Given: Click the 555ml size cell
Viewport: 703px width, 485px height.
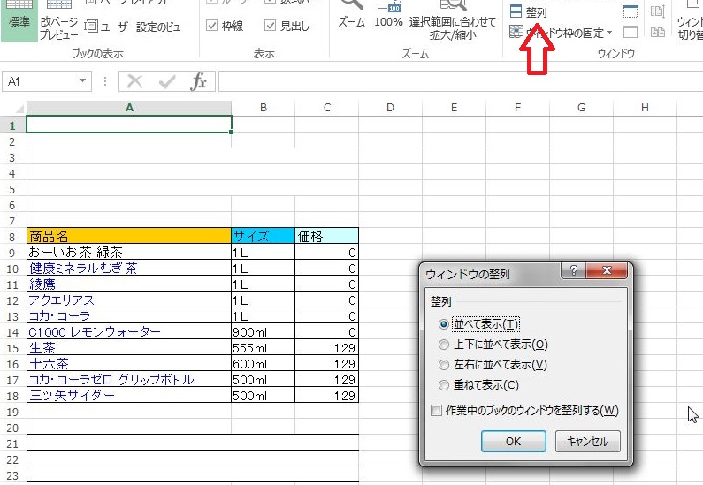Looking at the screenshot, I should (x=264, y=347).
